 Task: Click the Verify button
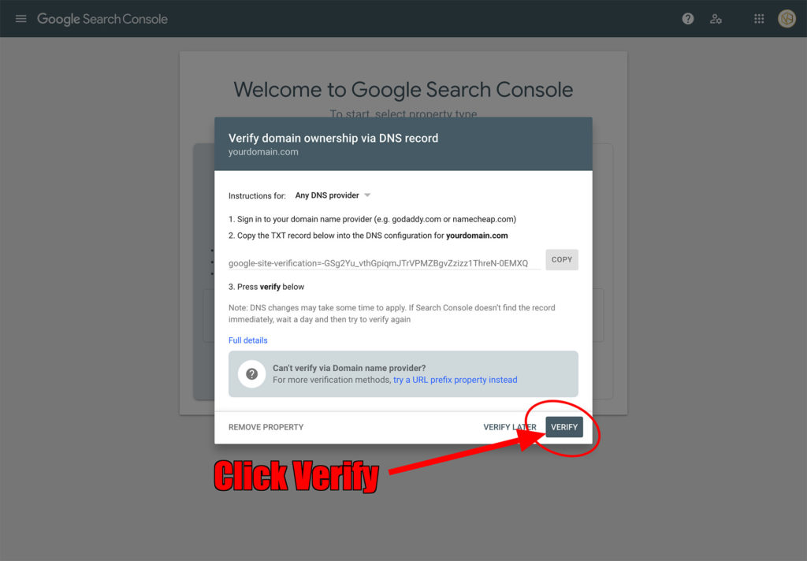point(564,427)
